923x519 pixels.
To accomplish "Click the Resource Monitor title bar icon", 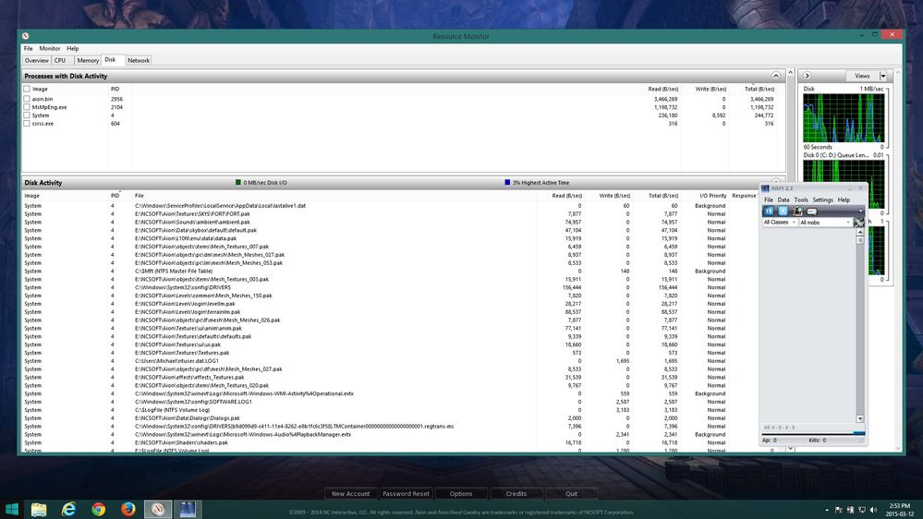I will tap(26, 36).
